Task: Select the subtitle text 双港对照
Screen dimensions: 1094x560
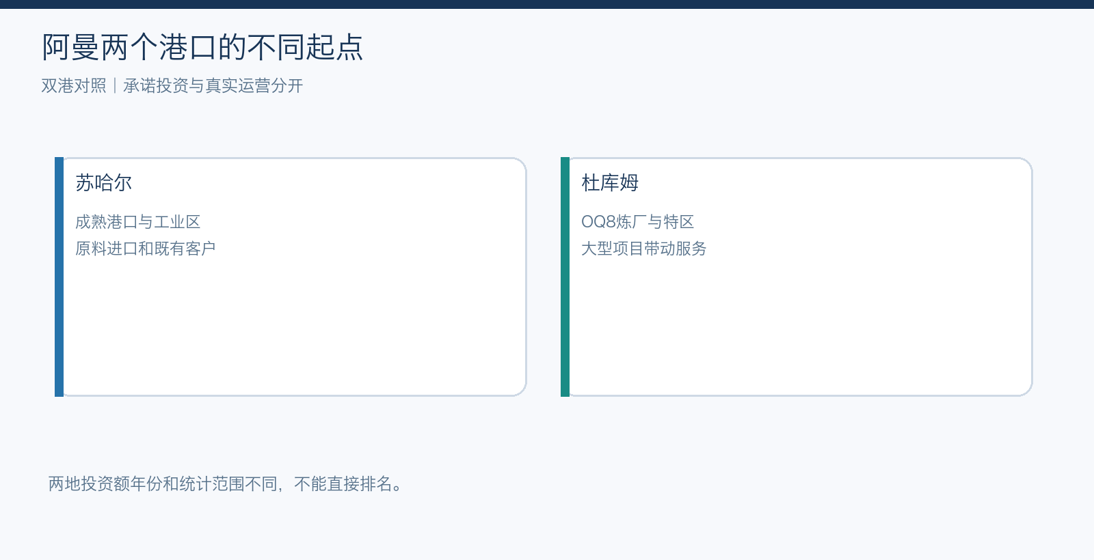Action: [x=74, y=85]
